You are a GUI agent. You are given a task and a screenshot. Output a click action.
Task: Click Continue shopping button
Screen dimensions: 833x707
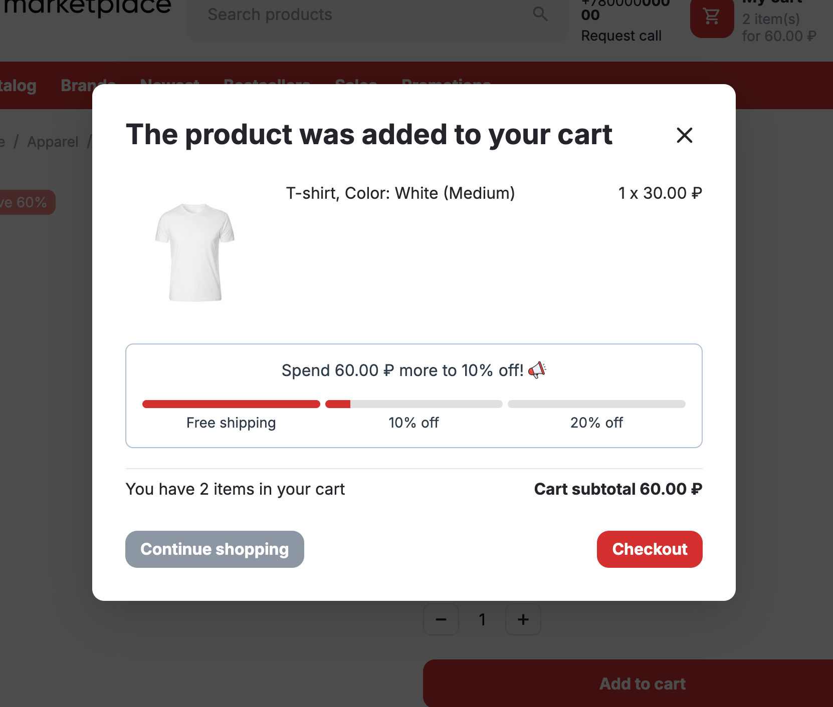(215, 549)
